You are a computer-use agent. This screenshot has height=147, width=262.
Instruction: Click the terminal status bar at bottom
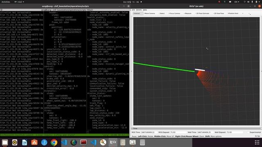click(x=65, y=135)
